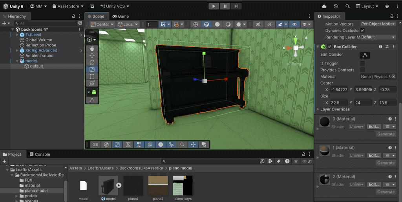Expand the prefab folder in Project tree
Viewport: 402px width, 202px height.
tap(16, 196)
